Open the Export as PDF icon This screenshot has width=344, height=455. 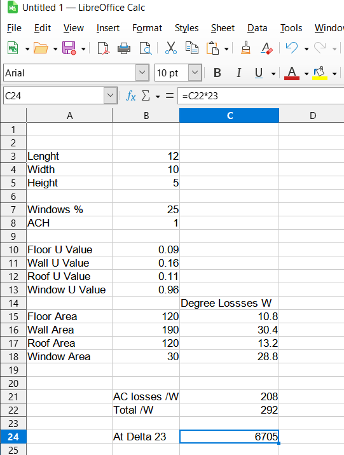click(x=103, y=48)
